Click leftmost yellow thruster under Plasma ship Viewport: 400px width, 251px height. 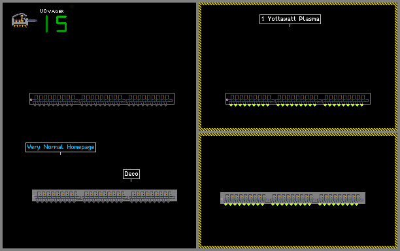tap(231, 105)
